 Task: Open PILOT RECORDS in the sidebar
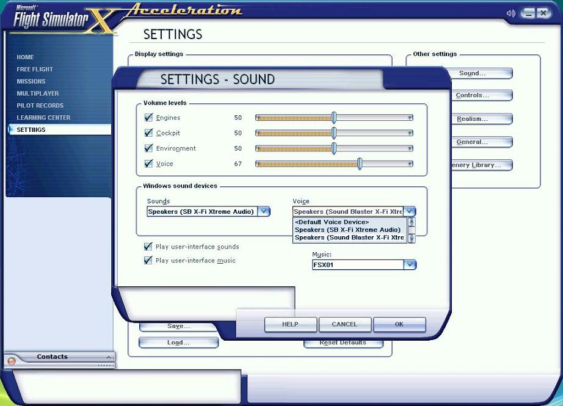tap(40, 106)
